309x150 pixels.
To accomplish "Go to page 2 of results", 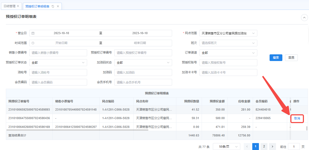I will click(x=264, y=147).
